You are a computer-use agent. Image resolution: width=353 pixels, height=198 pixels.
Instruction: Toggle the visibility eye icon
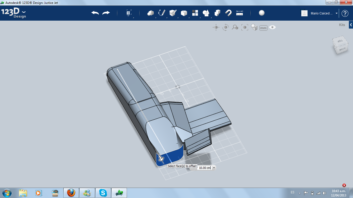[x=272, y=27]
